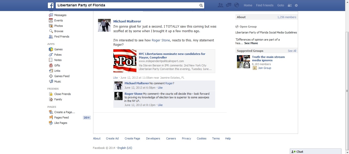Open Roger Stone's name in the comment
Screen dimensions: 349x154
(134, 94)
